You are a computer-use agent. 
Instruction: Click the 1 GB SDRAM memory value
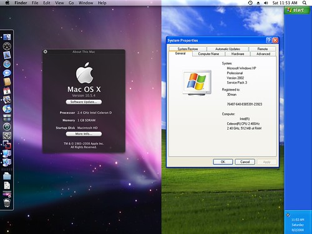[x=86, y=120]
